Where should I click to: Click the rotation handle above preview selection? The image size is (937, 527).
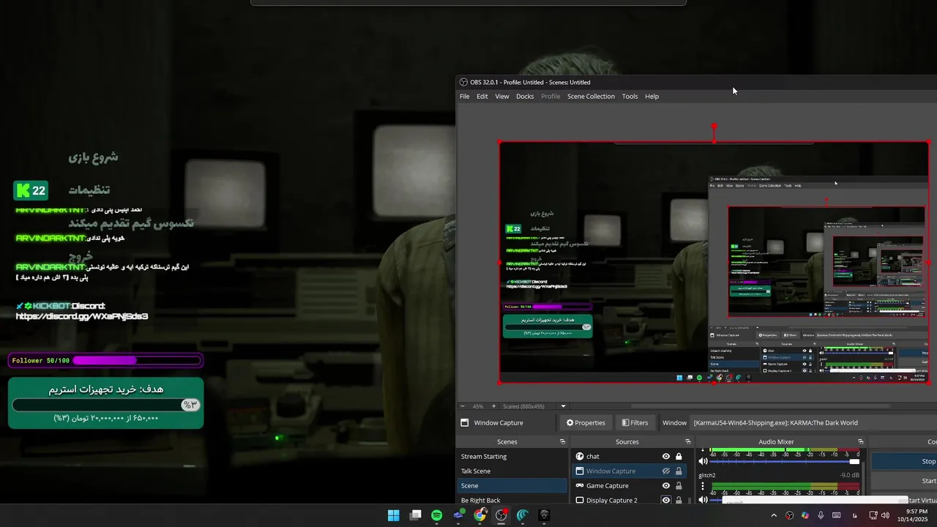tap(714, 126)
